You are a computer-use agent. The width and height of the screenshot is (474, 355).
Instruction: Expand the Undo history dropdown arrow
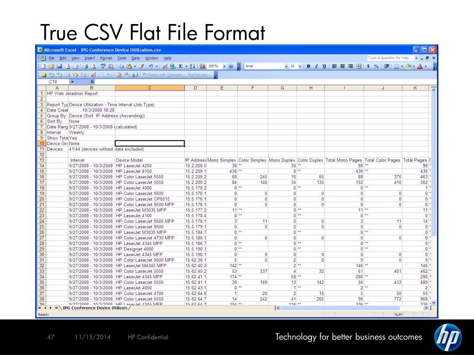click(x=156, y=66)
